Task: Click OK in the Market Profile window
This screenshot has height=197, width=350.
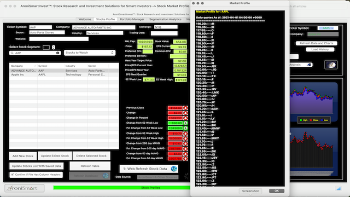Action: [277, 191]
